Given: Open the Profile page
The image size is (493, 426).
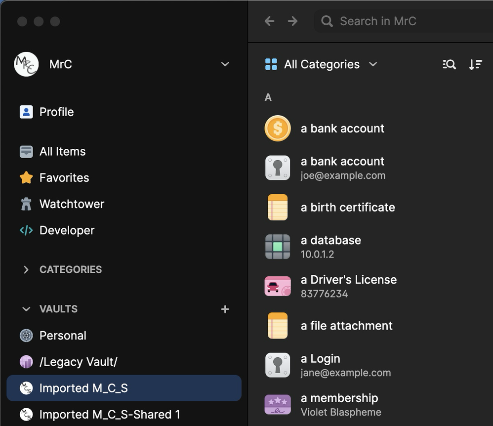Looking at the screenshot, I should pyautogui.click(x=56, y=112).
